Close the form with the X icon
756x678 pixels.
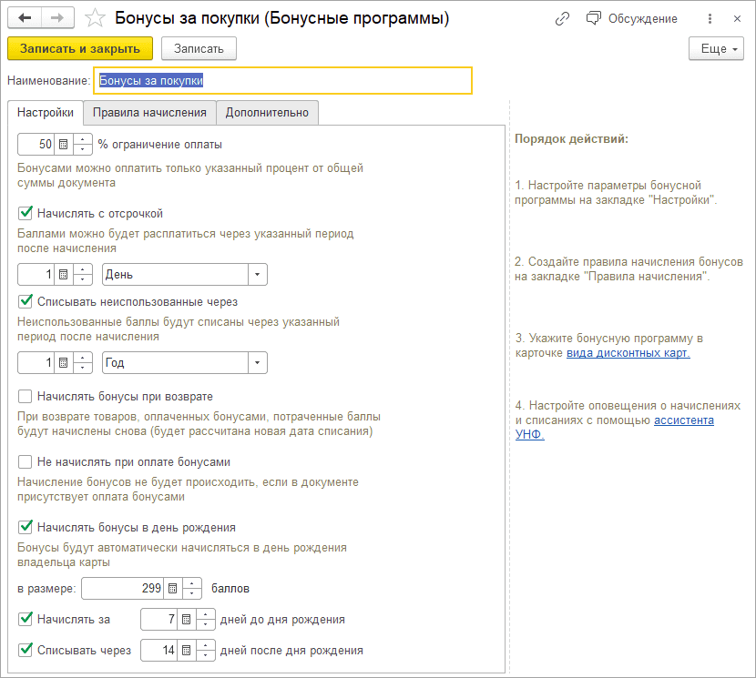tap(737, 19)
